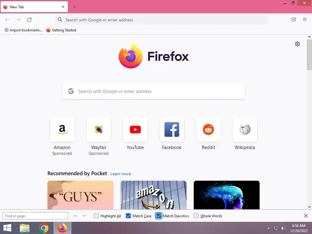The image size is (312, 234).
Task: Open the Amazon shortcut tile
Action: [62, 130]
